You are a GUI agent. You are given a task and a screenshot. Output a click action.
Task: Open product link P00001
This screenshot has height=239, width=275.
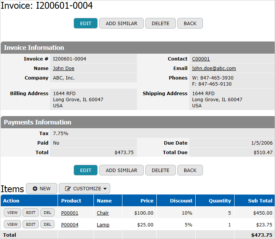(70, 213)
